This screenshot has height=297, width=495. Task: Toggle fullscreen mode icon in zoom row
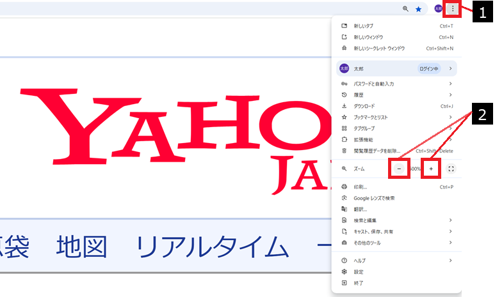coord(451,169)
